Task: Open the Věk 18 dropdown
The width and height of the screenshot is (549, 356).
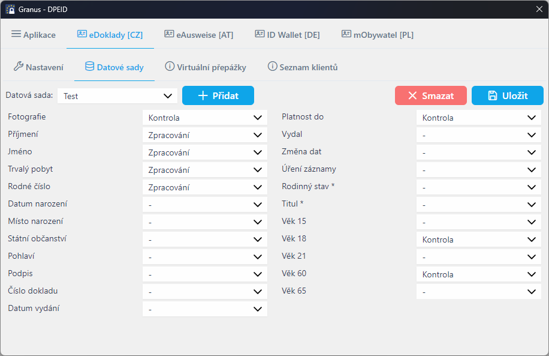Action: pyautogui.click(x=478, y=240)
